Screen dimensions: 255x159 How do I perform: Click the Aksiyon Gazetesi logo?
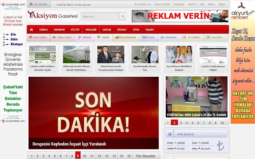pyautogui.click(x=52, y=16)
